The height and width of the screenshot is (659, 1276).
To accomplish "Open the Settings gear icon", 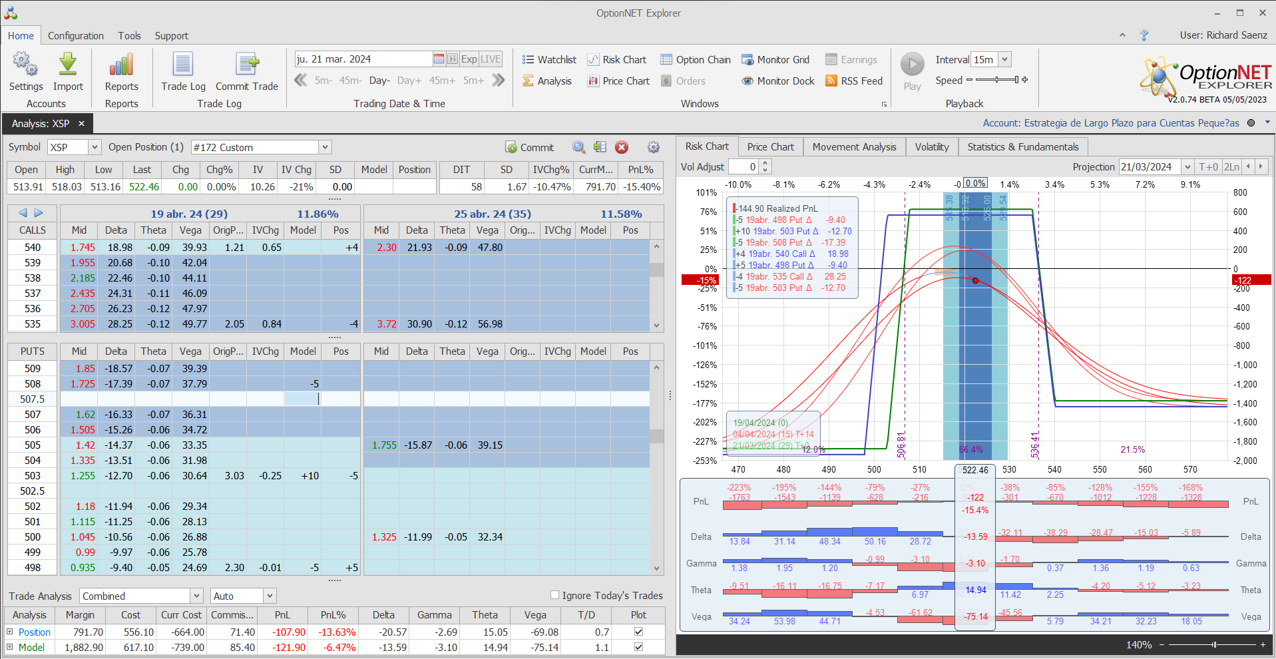I will tap(25, 65).
